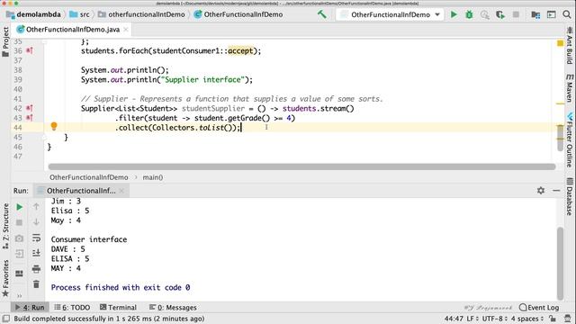The height and width of the screenshot is (324, 576).
Task: Click the main() breadcrumb below the editor
Action: coord(153,177)
